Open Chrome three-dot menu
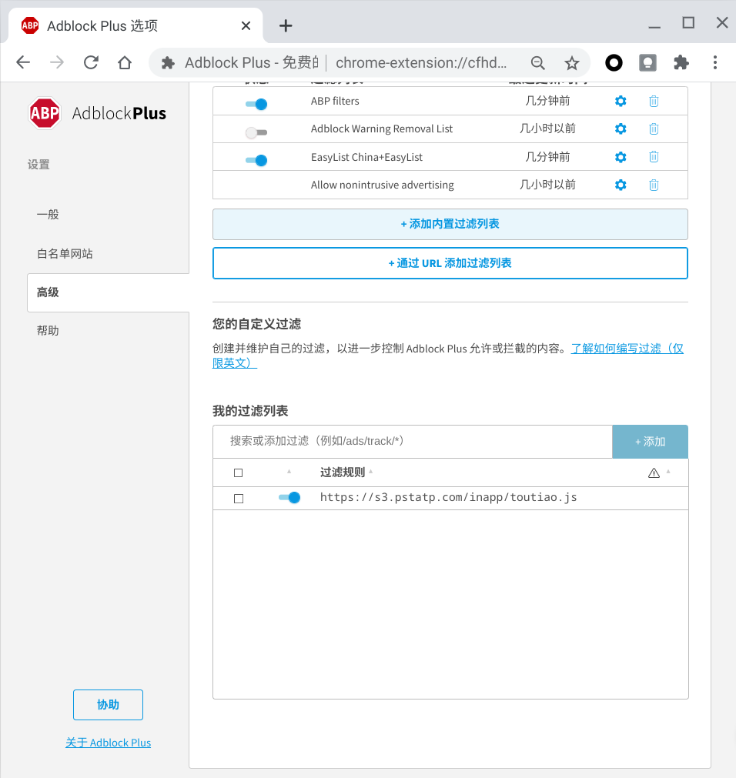 tap(715, 62)
